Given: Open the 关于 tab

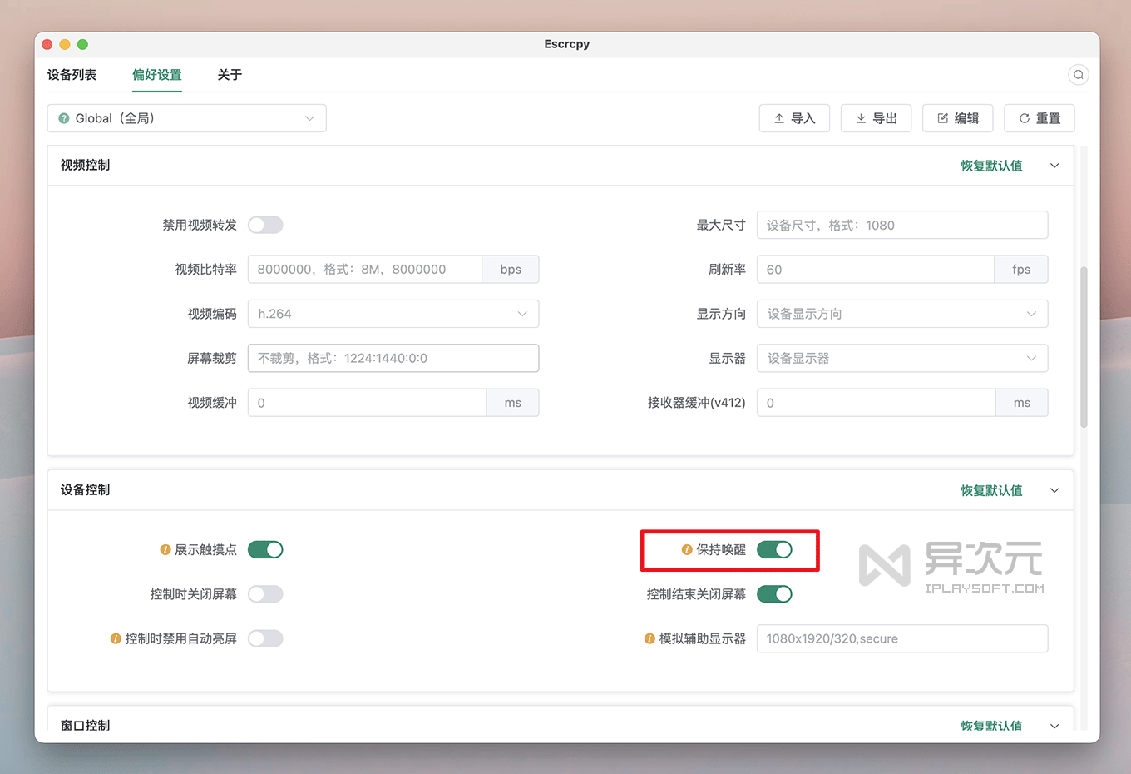Looking at the screenshot, I should tap(229, 75).
